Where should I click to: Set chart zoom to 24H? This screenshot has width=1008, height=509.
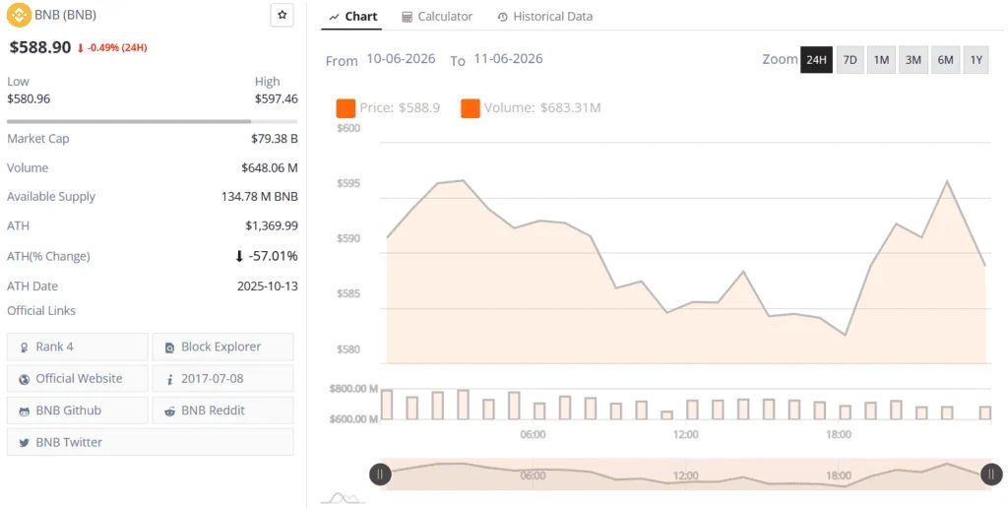click(816, 60)
